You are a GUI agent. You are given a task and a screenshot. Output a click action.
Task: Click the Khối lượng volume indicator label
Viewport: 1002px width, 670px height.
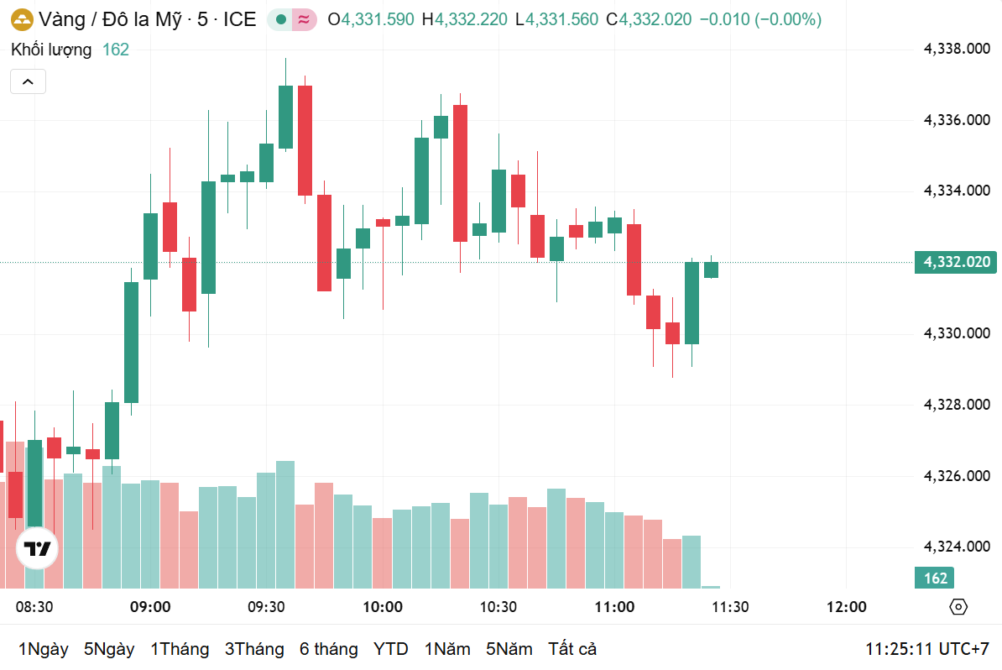point(51,50)
